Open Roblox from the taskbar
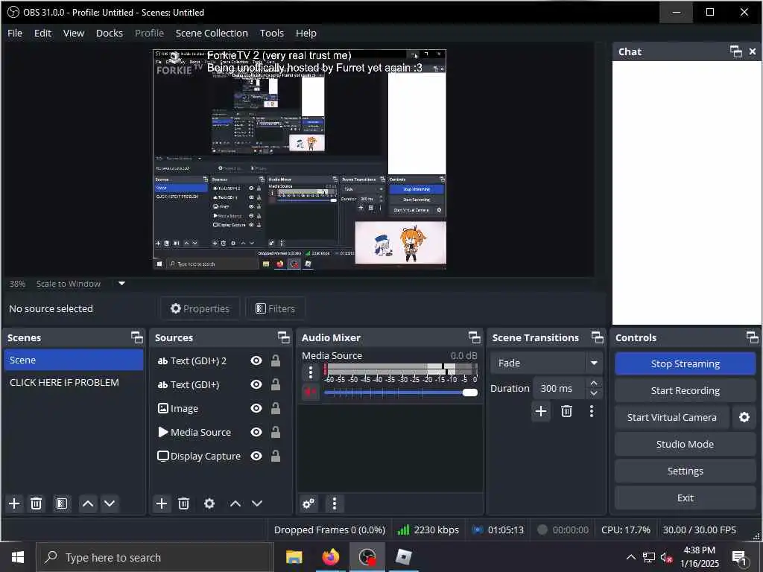The height and width of the screenshot is (572, 763). [403, 557]
